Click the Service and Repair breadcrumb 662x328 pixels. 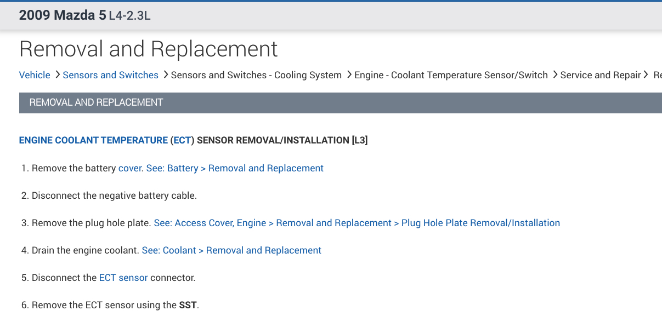click(x=601, y=75)
